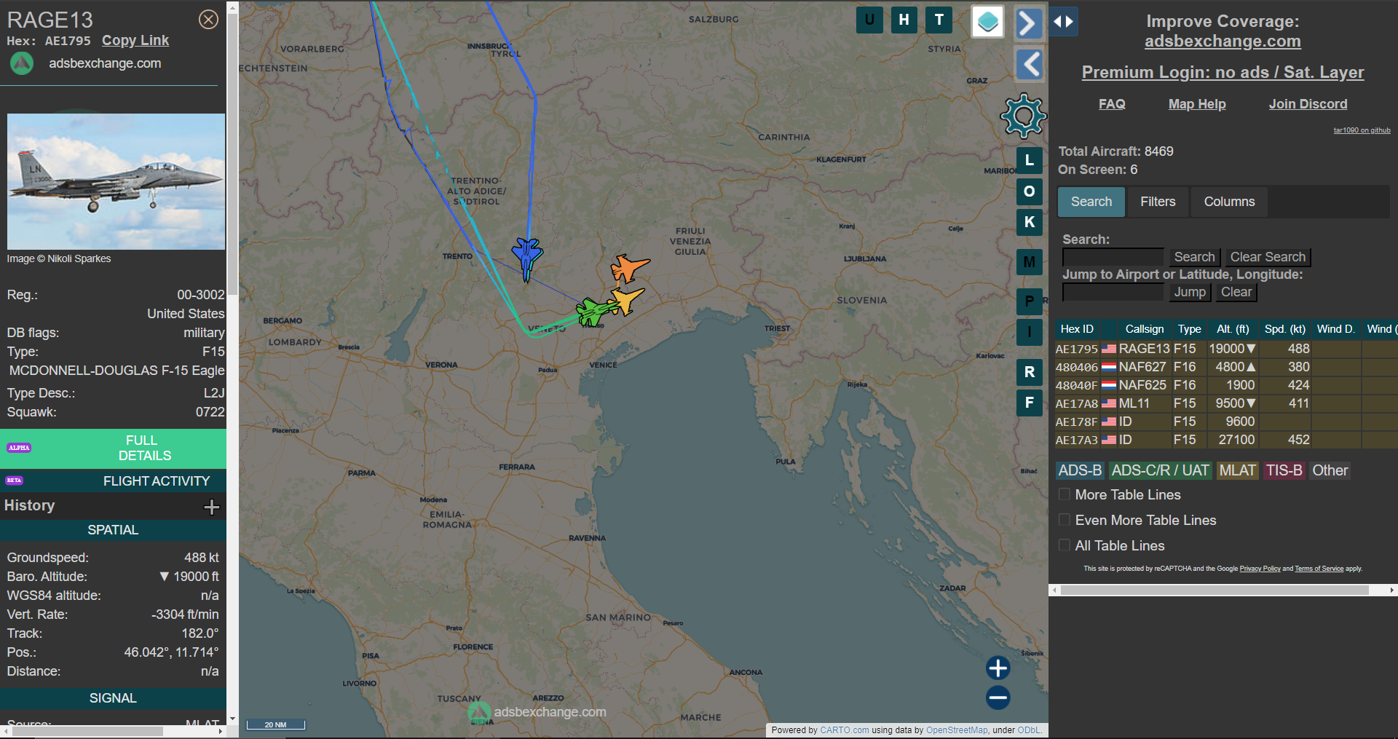Sort table by Wind D. column

[1336, 329]
